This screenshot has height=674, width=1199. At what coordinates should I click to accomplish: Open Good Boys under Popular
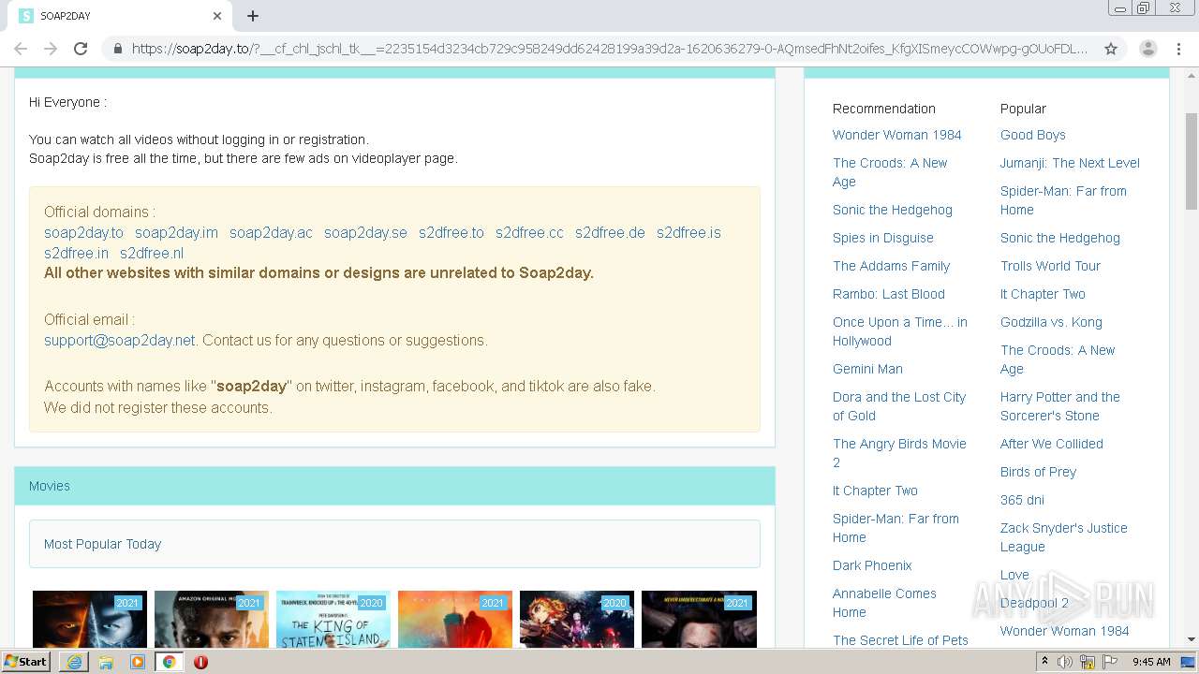1033,135
